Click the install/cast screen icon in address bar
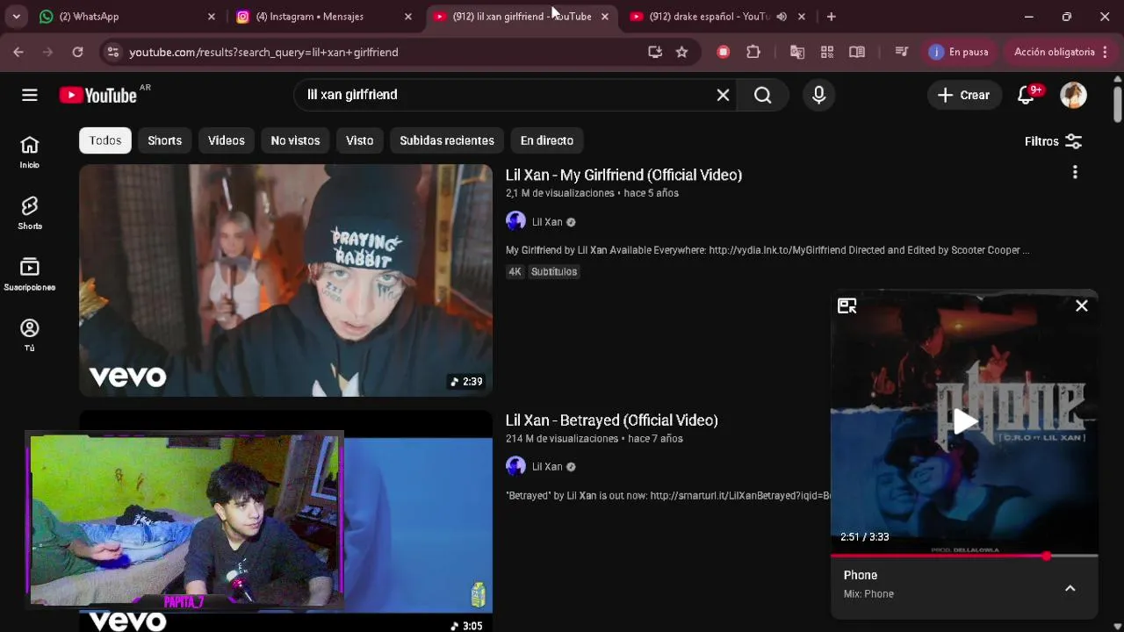This screenshot has width=1124, height=632. click(655, 52)
